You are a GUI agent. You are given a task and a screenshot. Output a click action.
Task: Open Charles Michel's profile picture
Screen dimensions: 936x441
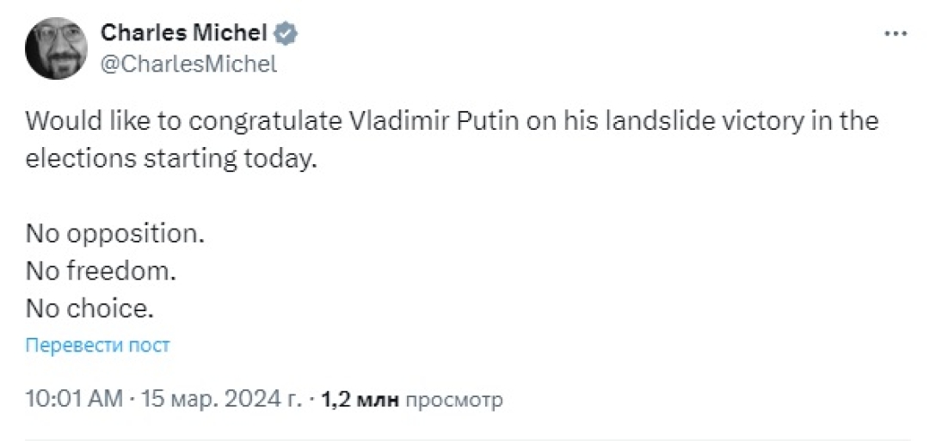click(58, 48)
